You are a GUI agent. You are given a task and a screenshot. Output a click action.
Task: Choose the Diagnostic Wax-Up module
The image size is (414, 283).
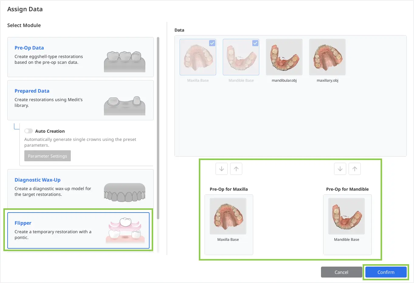81,189
